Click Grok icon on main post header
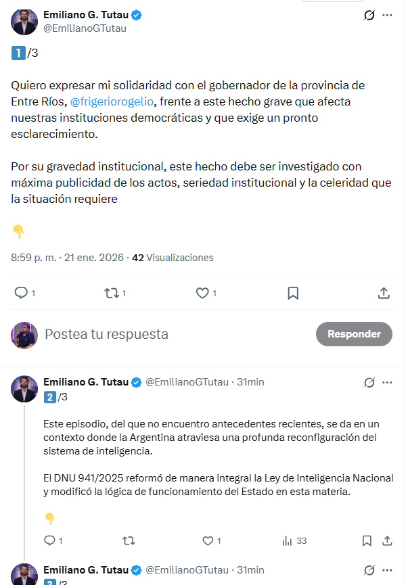408x585 pixels. click(369, 15)
